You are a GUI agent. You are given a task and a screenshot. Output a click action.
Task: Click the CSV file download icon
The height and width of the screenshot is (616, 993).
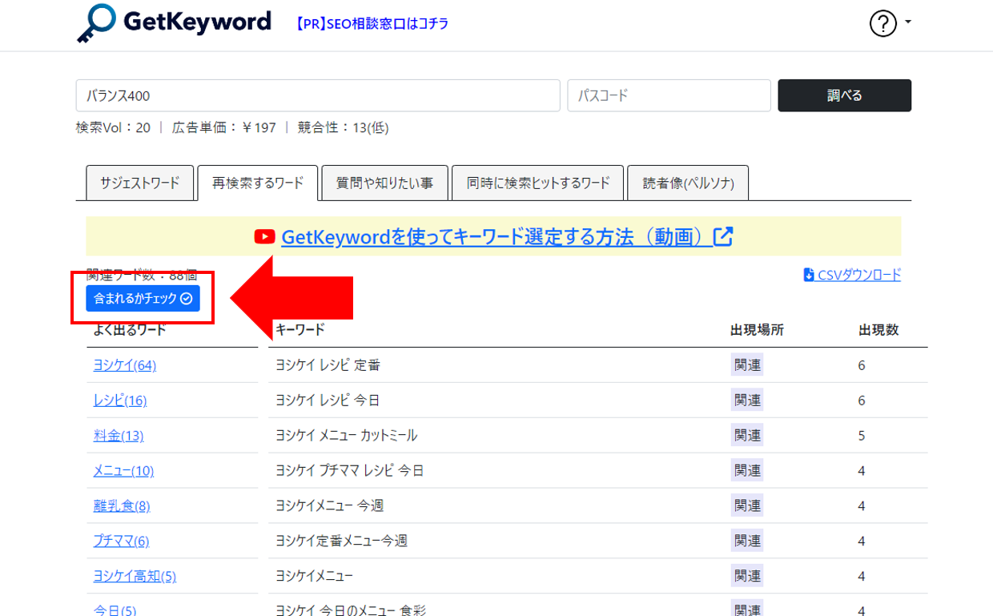(809, 275)
